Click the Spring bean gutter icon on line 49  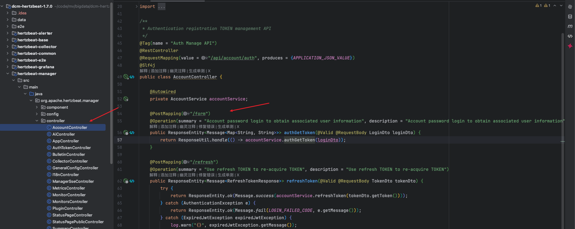coord(126,77)
